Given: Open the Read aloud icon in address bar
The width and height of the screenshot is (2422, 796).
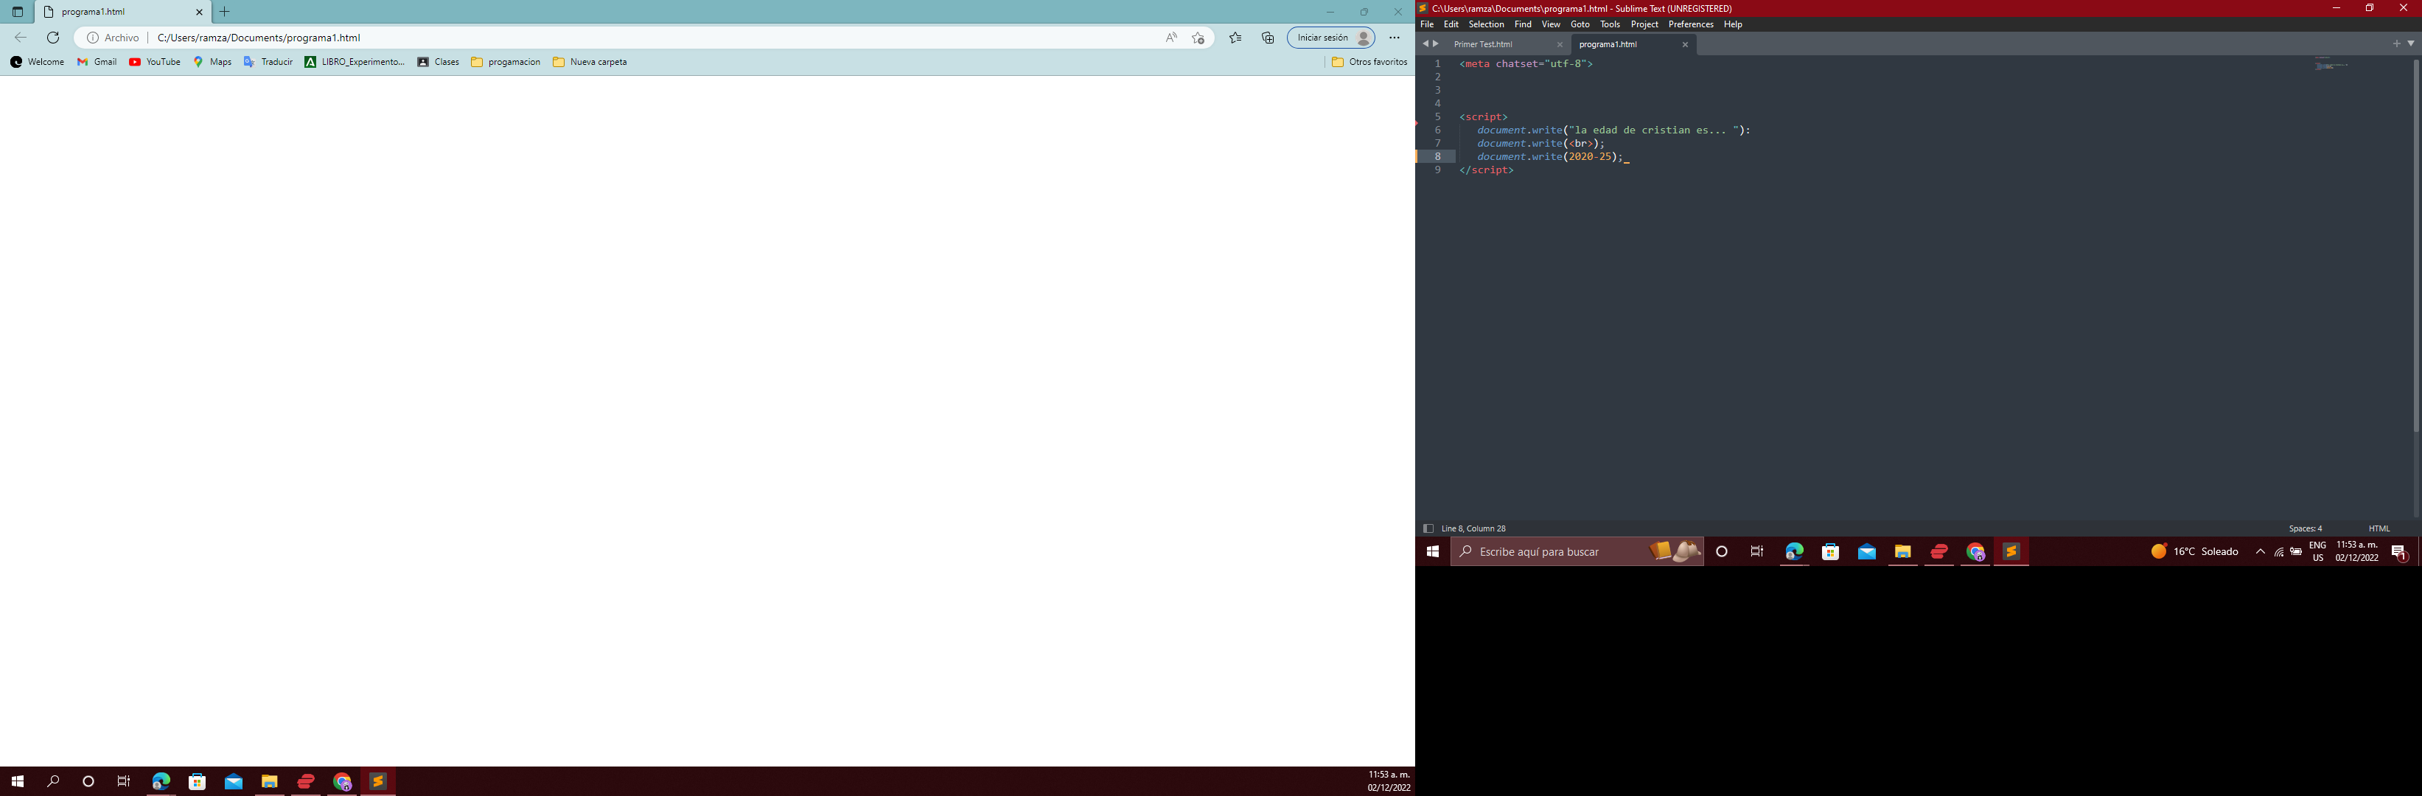Looking at the screenshot, I should [1170, 38].
